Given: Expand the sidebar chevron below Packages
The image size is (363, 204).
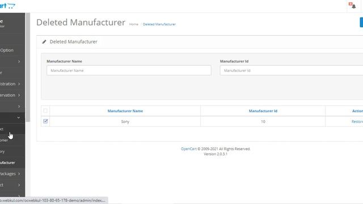Looking at the screenshot, I should point(19,185).
